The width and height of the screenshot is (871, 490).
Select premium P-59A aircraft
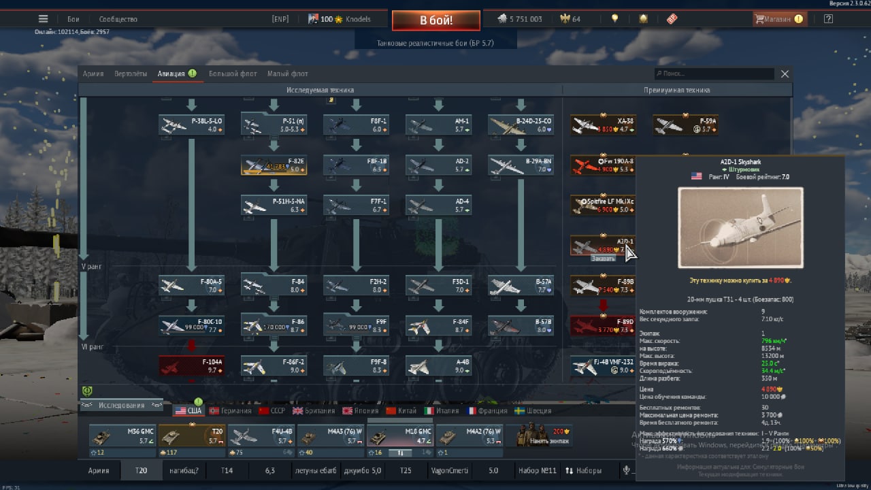685,125
